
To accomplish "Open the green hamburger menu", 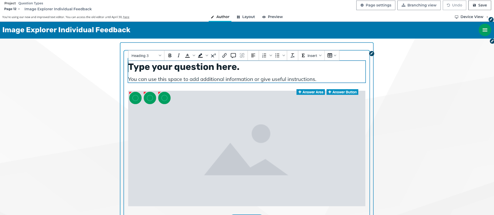I will tap(485, 30).
